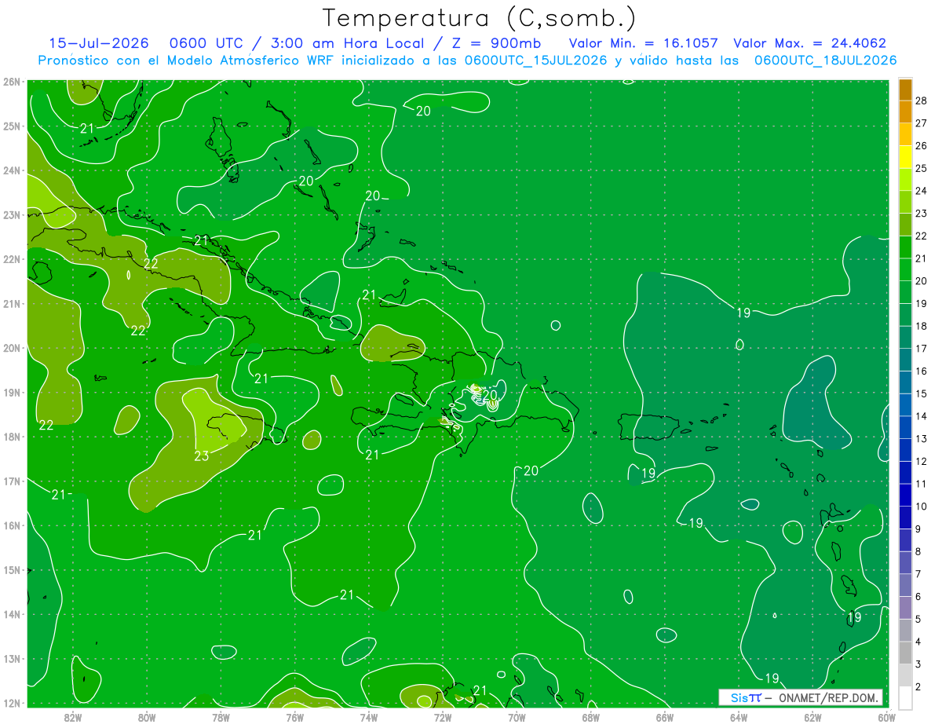Viewport: 942px width, 728px height.
Task: Click the 'Valor Max. = 24.4062' readout
Action: tap(809, 43)
